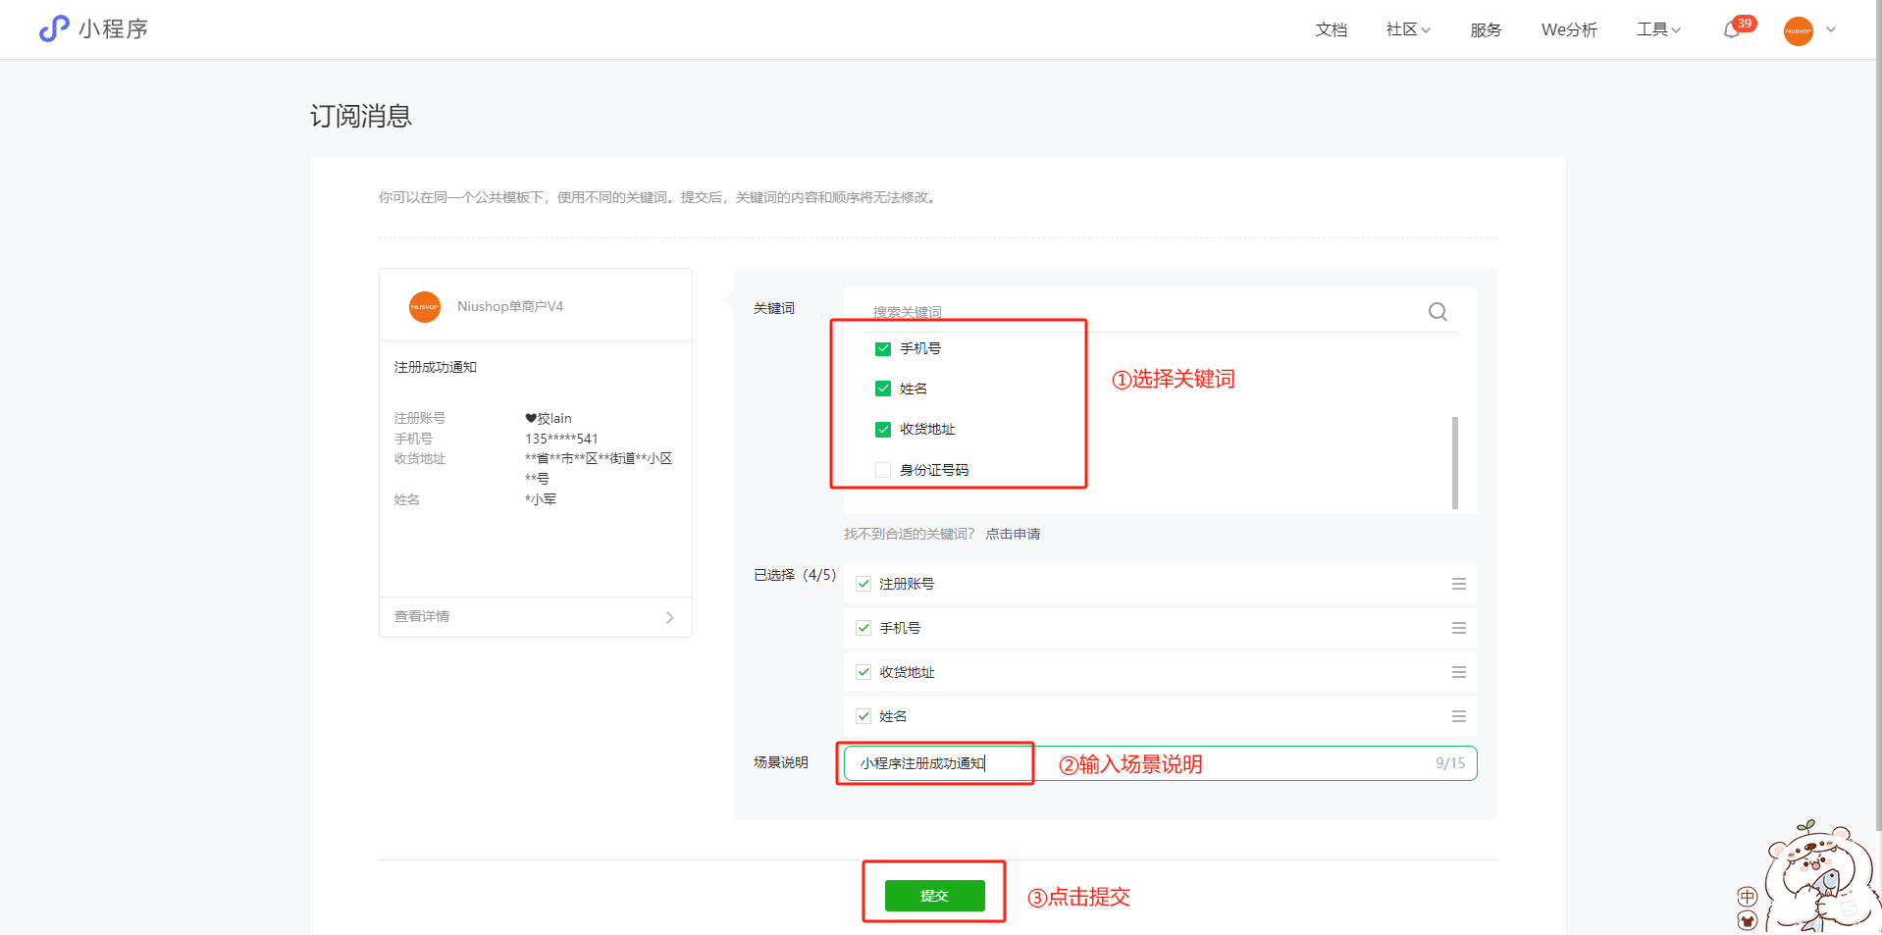Uncheck 收货地址 in keyword list
The width and height of the screenshot is (1882, 935).
click(883, 430)
